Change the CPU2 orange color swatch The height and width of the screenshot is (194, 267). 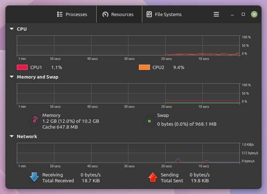pos(144,67)
